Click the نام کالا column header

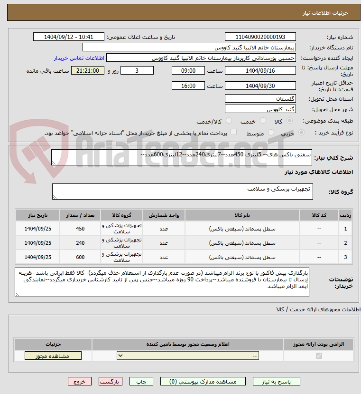[x=242, y=215]
